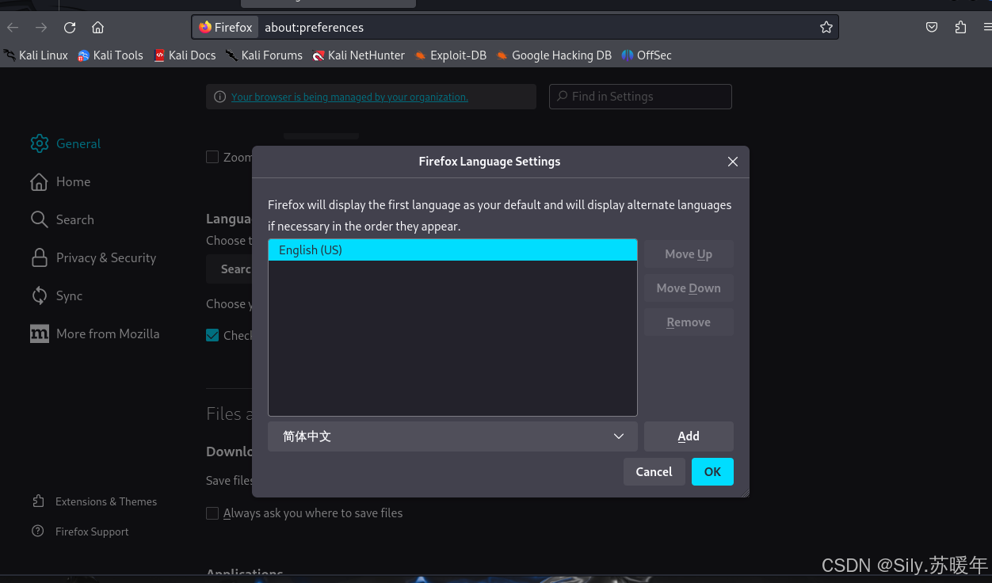This screenshot has height=583, width=992.
Task: Open the Sync settings category
Action: [56, 295]
